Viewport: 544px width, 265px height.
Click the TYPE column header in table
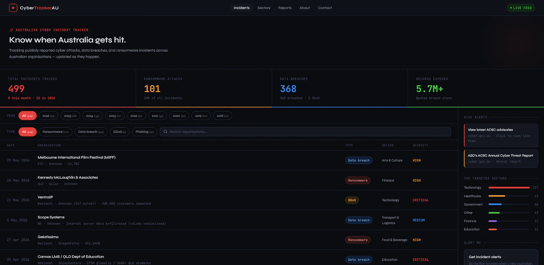[x=349, y=145]
